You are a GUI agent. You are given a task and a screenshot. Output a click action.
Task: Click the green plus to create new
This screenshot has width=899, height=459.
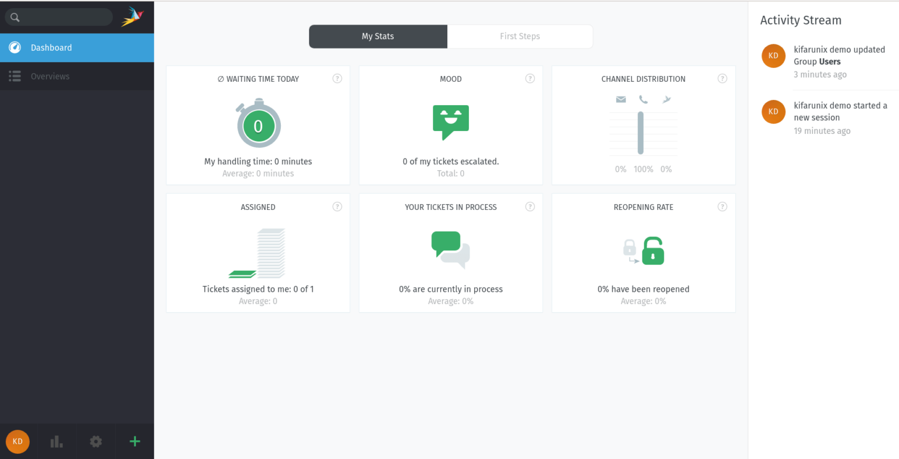point(135,441)
